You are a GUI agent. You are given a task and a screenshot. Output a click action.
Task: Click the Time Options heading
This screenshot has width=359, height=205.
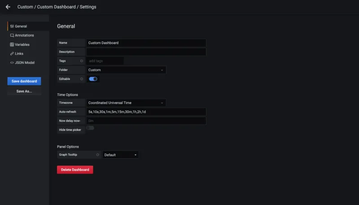coord(68,95)
